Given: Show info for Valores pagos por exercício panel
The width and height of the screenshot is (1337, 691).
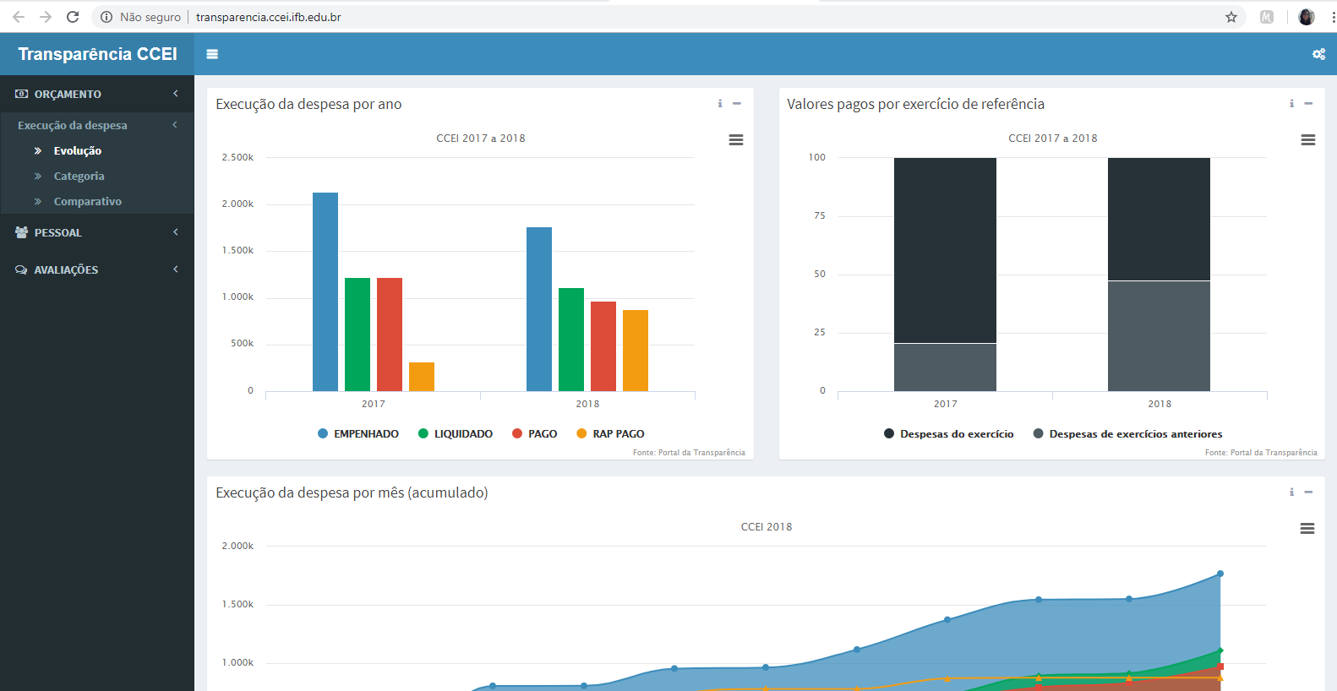Looking at the screenshot, I should [1291, 104].
